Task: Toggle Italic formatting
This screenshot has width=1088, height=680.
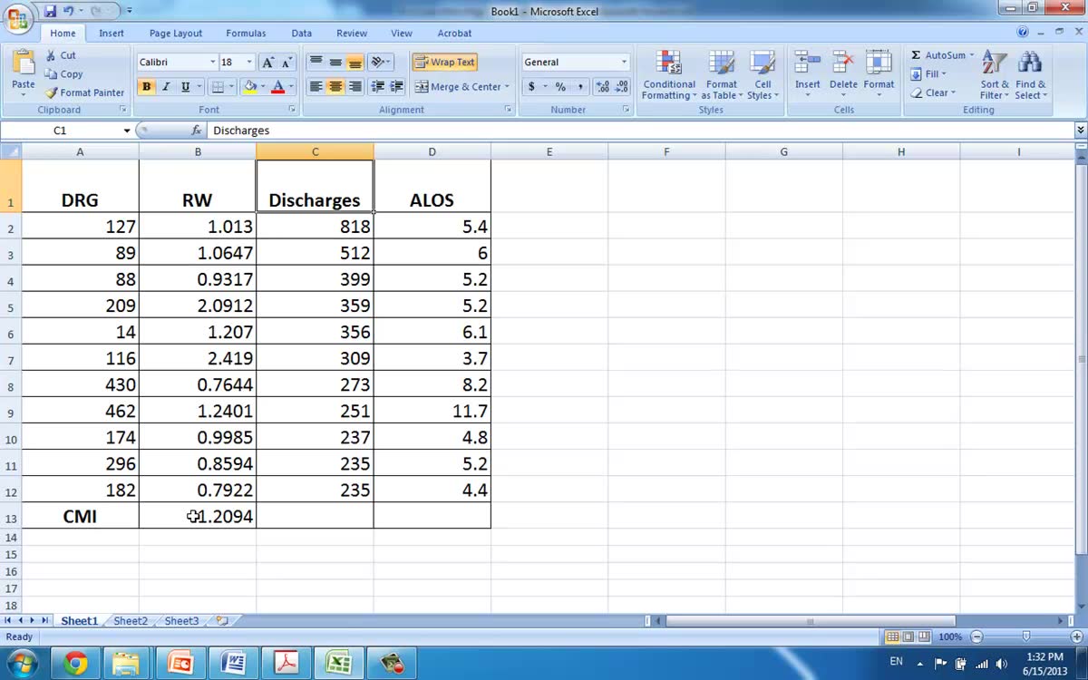Action: coord(166,87)
